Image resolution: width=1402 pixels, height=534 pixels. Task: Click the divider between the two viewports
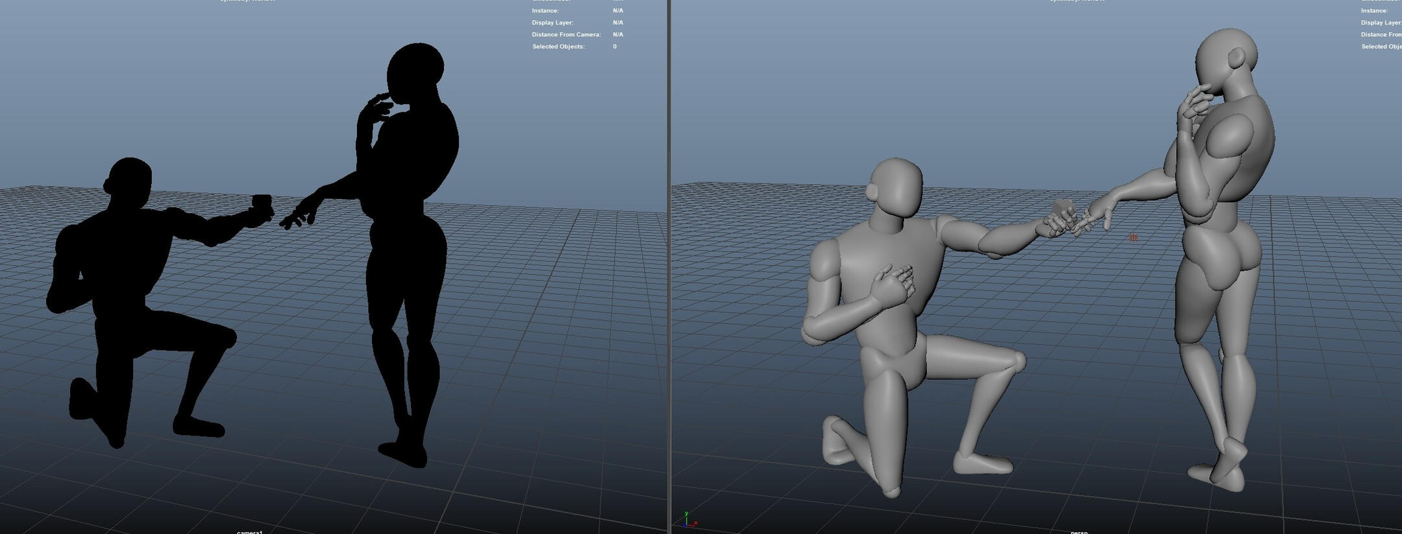(669, 267)
